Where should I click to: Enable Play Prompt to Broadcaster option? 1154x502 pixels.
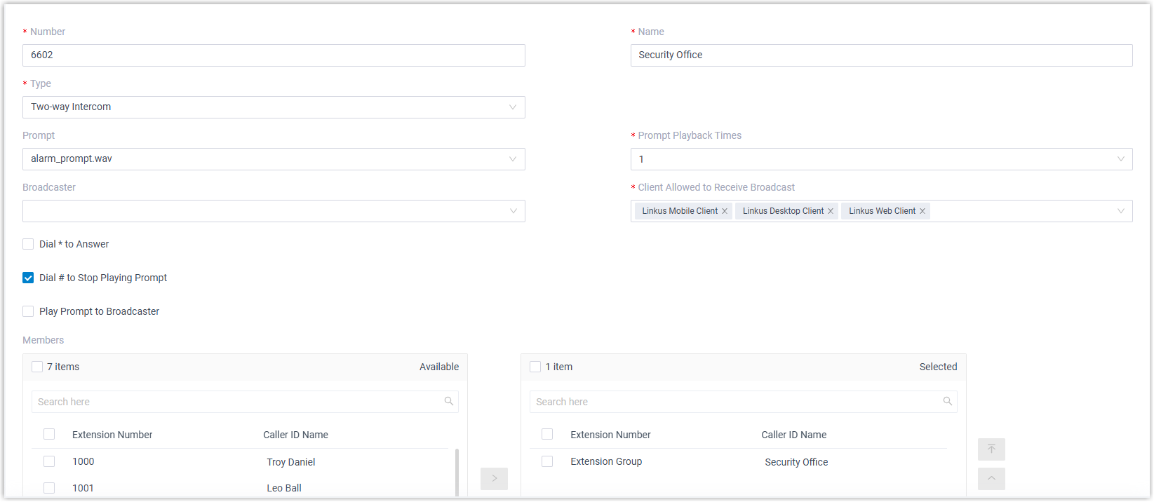[28, 311]
